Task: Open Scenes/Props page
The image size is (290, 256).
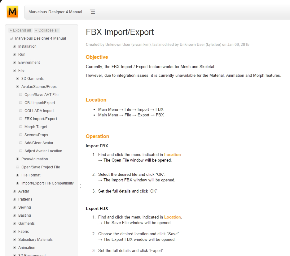Action: point(36,135)
